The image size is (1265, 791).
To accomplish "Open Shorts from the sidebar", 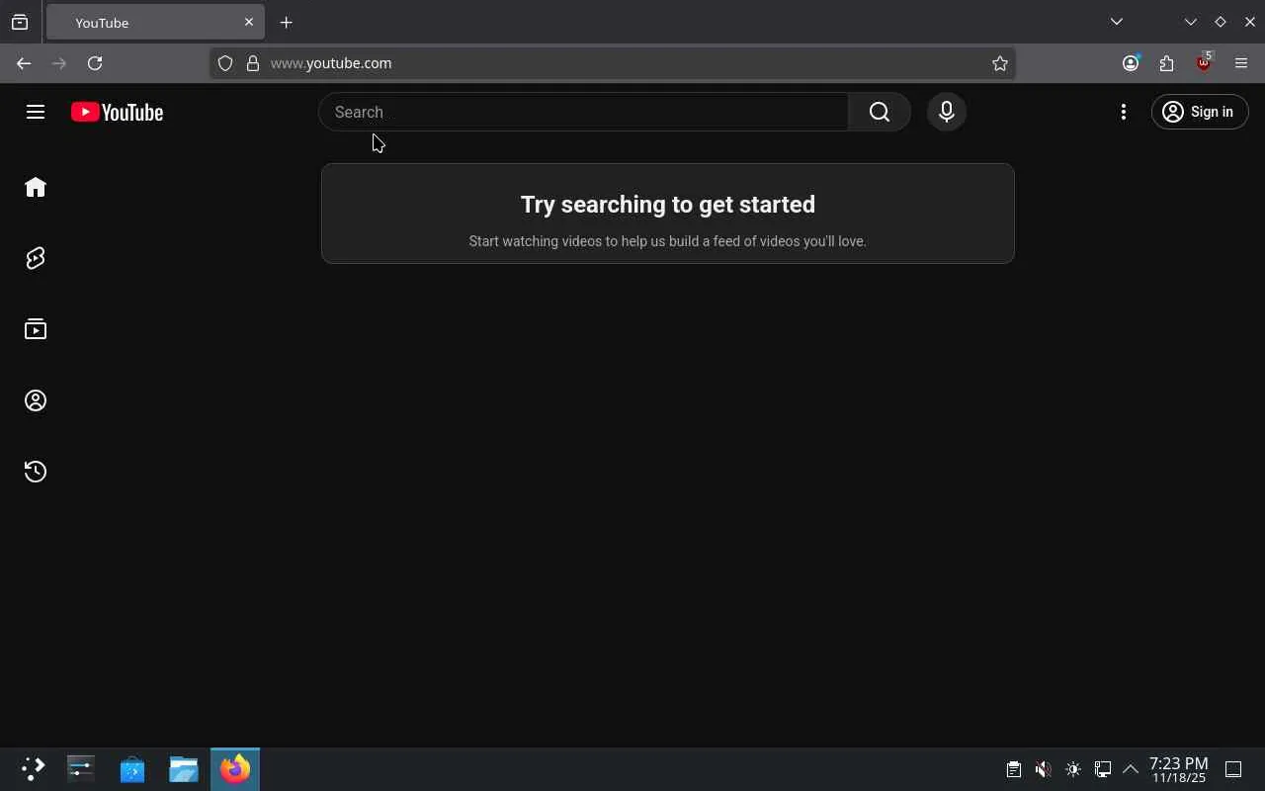I will (36, 258).
